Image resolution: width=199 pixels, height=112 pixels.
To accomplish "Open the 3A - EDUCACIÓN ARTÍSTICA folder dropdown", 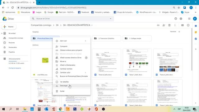I will tap(92, 25).
